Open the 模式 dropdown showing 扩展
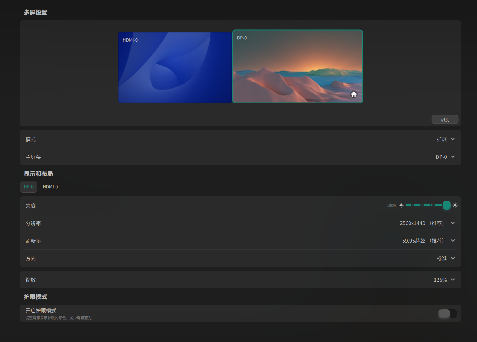The image size is (477, 342). (x=446, y=139)
